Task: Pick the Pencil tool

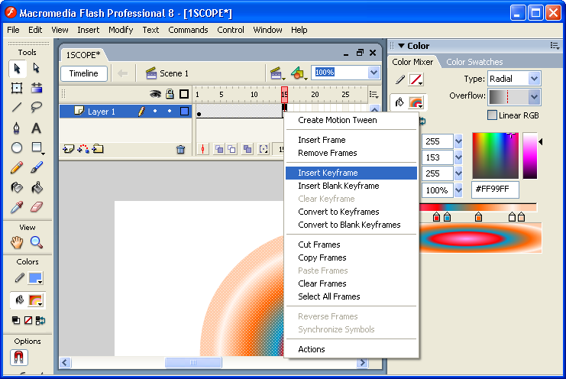Action: [17, 167]
